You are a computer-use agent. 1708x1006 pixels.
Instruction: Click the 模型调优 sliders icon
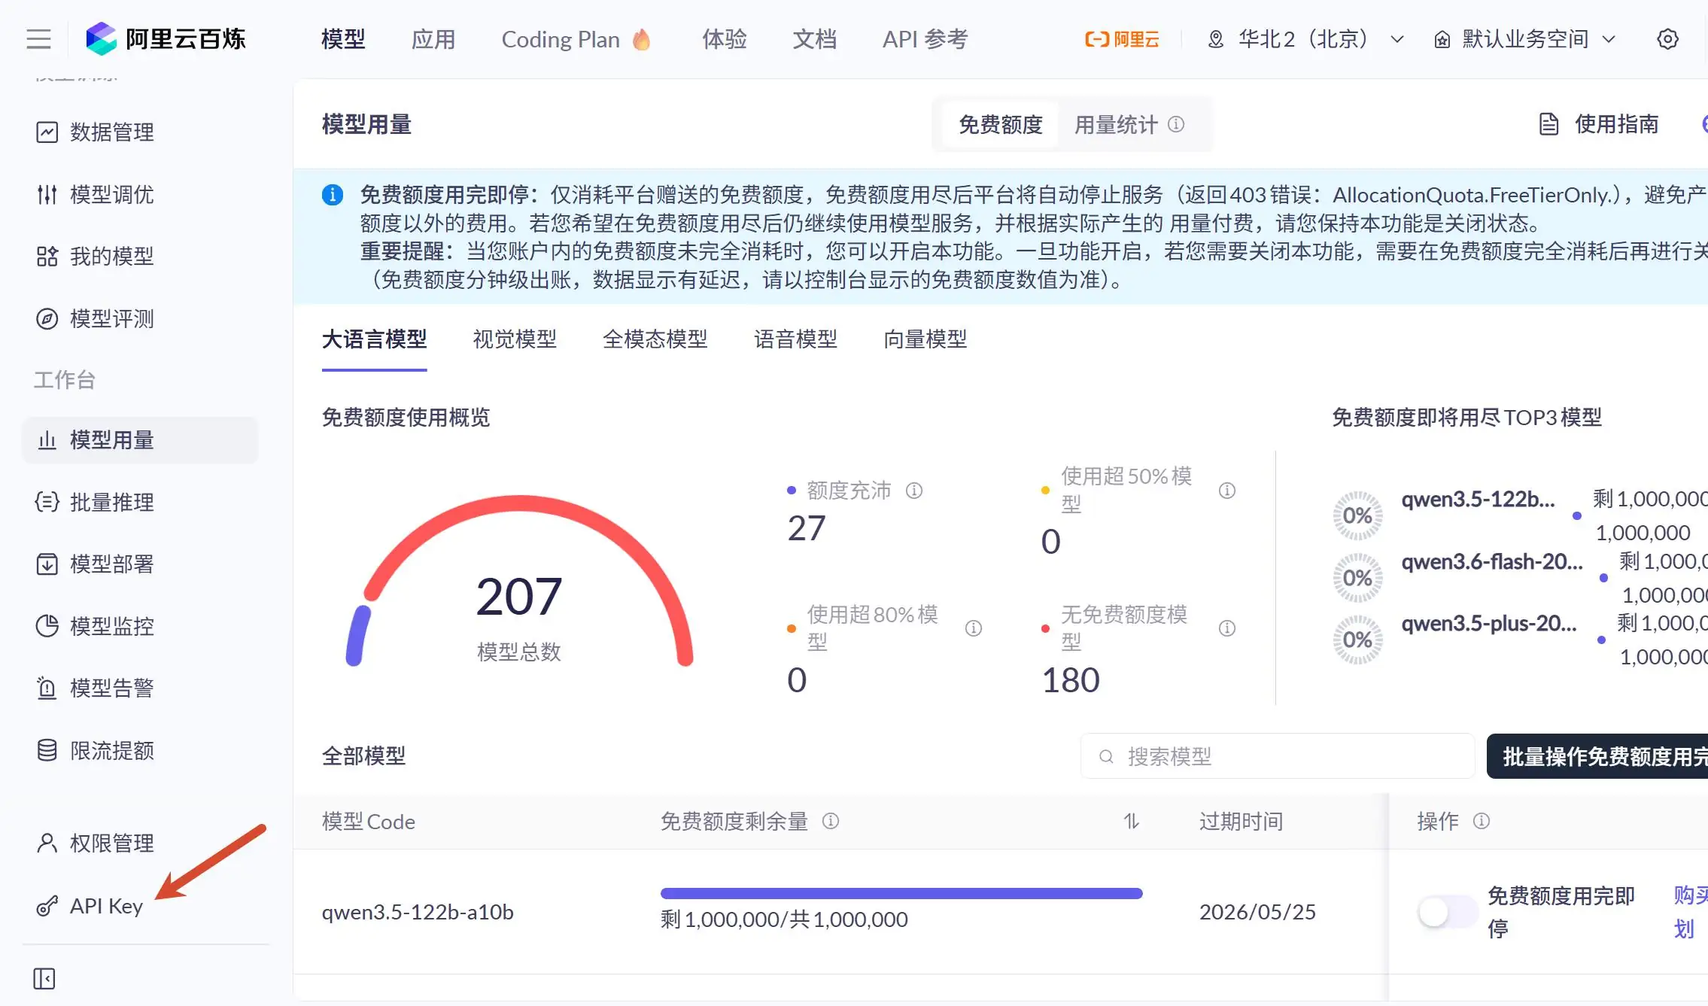coord(47,195)
